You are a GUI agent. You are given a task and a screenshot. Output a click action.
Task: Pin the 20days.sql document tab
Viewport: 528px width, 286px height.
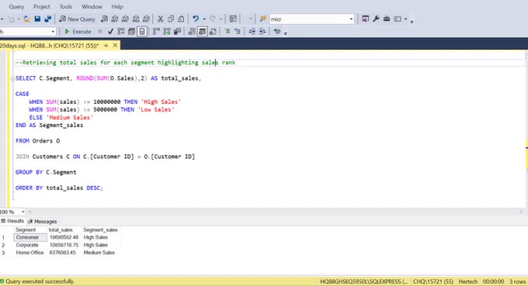coord(106,46)
